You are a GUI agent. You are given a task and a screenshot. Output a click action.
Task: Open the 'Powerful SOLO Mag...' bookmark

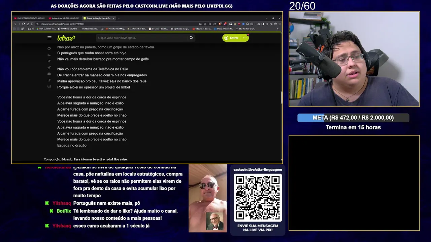click(x=115, y=29)
